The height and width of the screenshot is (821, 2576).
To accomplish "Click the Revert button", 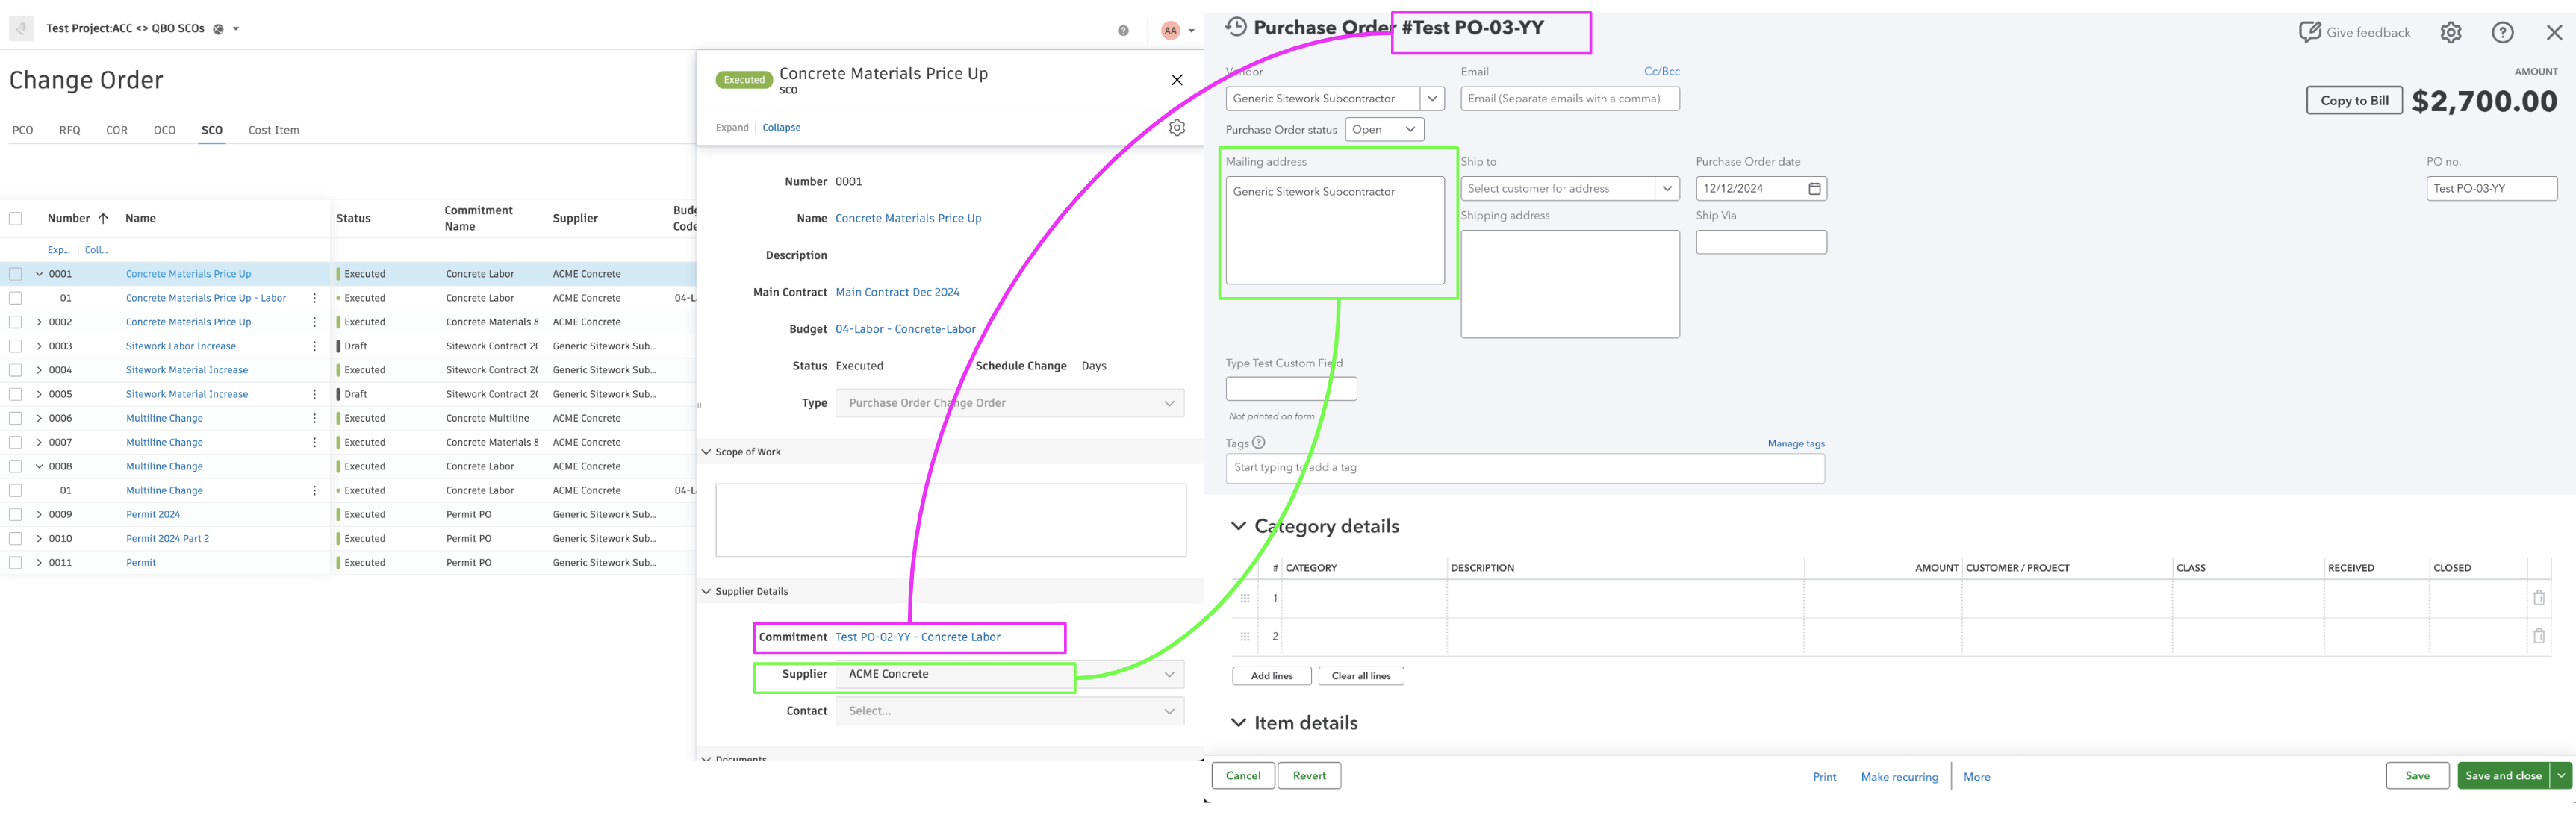I will click(x=1309, y=776).
